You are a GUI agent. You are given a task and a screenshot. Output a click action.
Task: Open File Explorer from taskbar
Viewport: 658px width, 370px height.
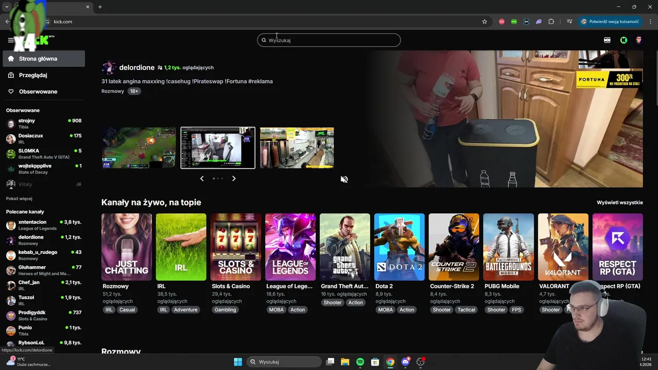point(345,362)
